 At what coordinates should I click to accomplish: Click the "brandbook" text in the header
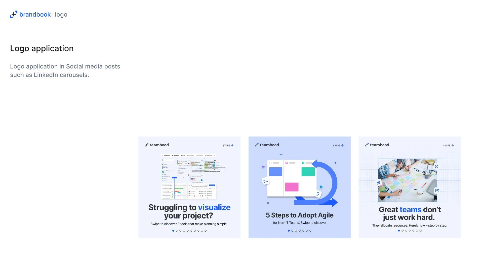point(35,15)
